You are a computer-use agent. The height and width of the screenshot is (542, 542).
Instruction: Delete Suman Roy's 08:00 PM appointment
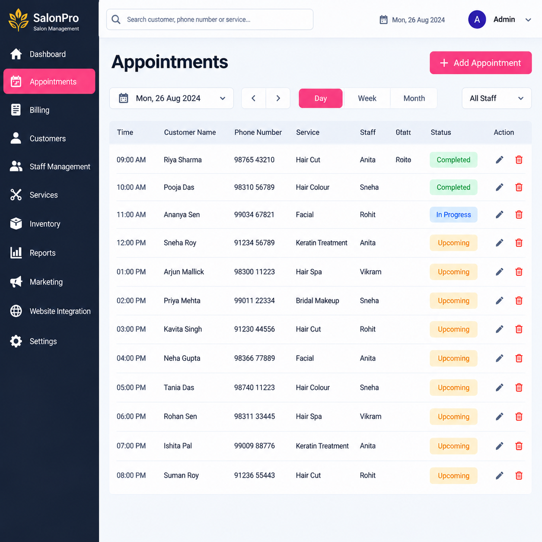(519, 475)
